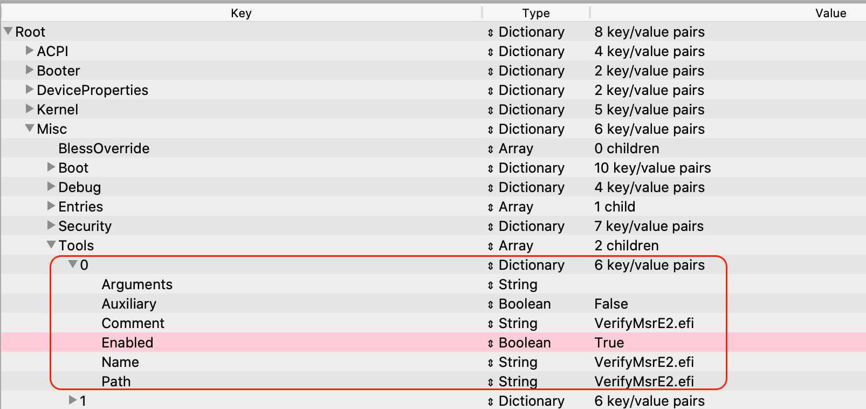Image resolution: width=866 pixels, height=409 pixels.
Task: Click type selector arrows for Entries row
Action: [x=490, y=207]
